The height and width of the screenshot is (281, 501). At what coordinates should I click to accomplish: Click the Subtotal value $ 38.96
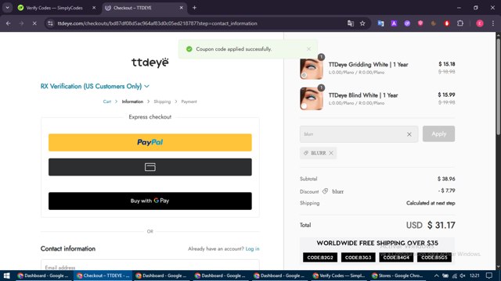coord(446,179)
